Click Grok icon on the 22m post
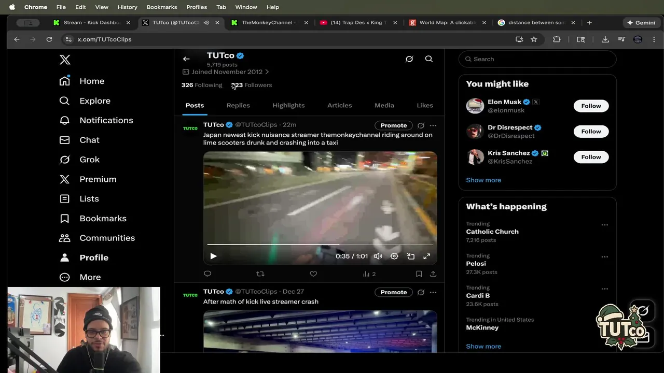This screenshot has height=373, width=664. pyautogui.click(x=421, y=125)
